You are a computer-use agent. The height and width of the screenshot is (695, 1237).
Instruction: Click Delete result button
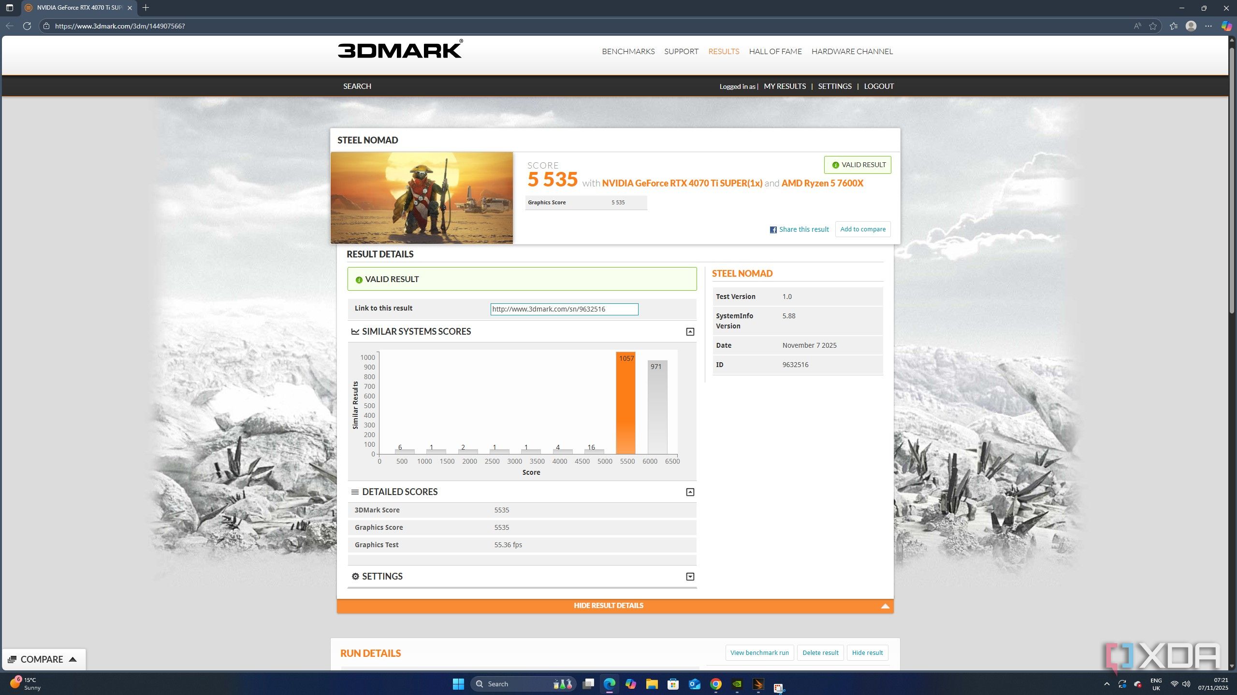[820, 652]
